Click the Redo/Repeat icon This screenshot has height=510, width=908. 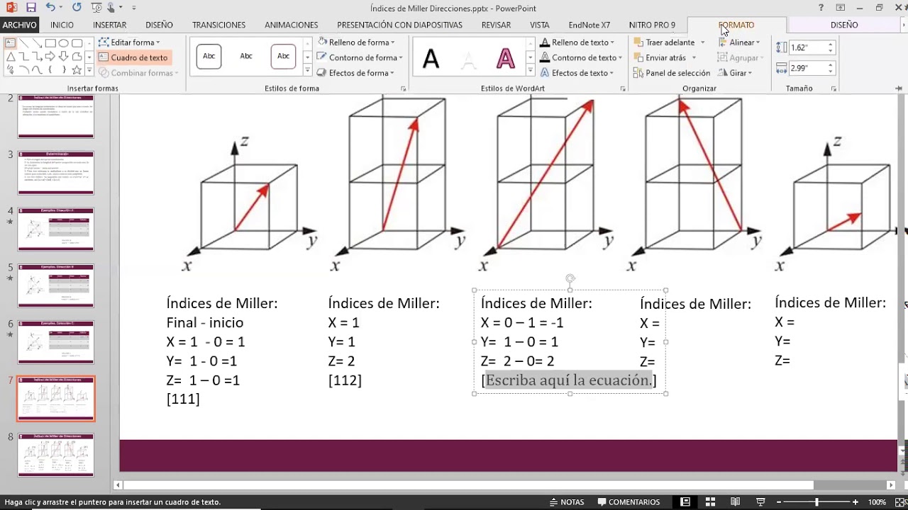pos(77,8)
